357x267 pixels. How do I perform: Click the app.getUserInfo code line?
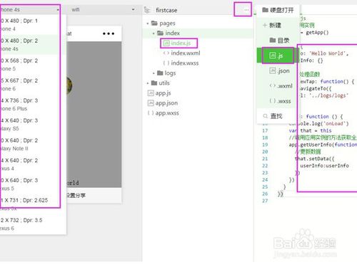[x=323, y=145]
